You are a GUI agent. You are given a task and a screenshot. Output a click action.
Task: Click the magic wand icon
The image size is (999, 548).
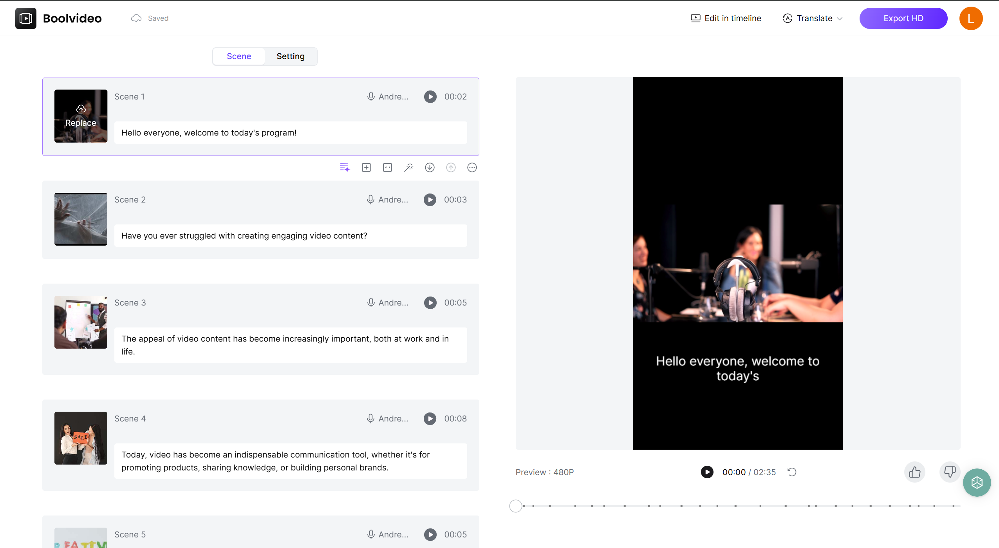point(408,168)
